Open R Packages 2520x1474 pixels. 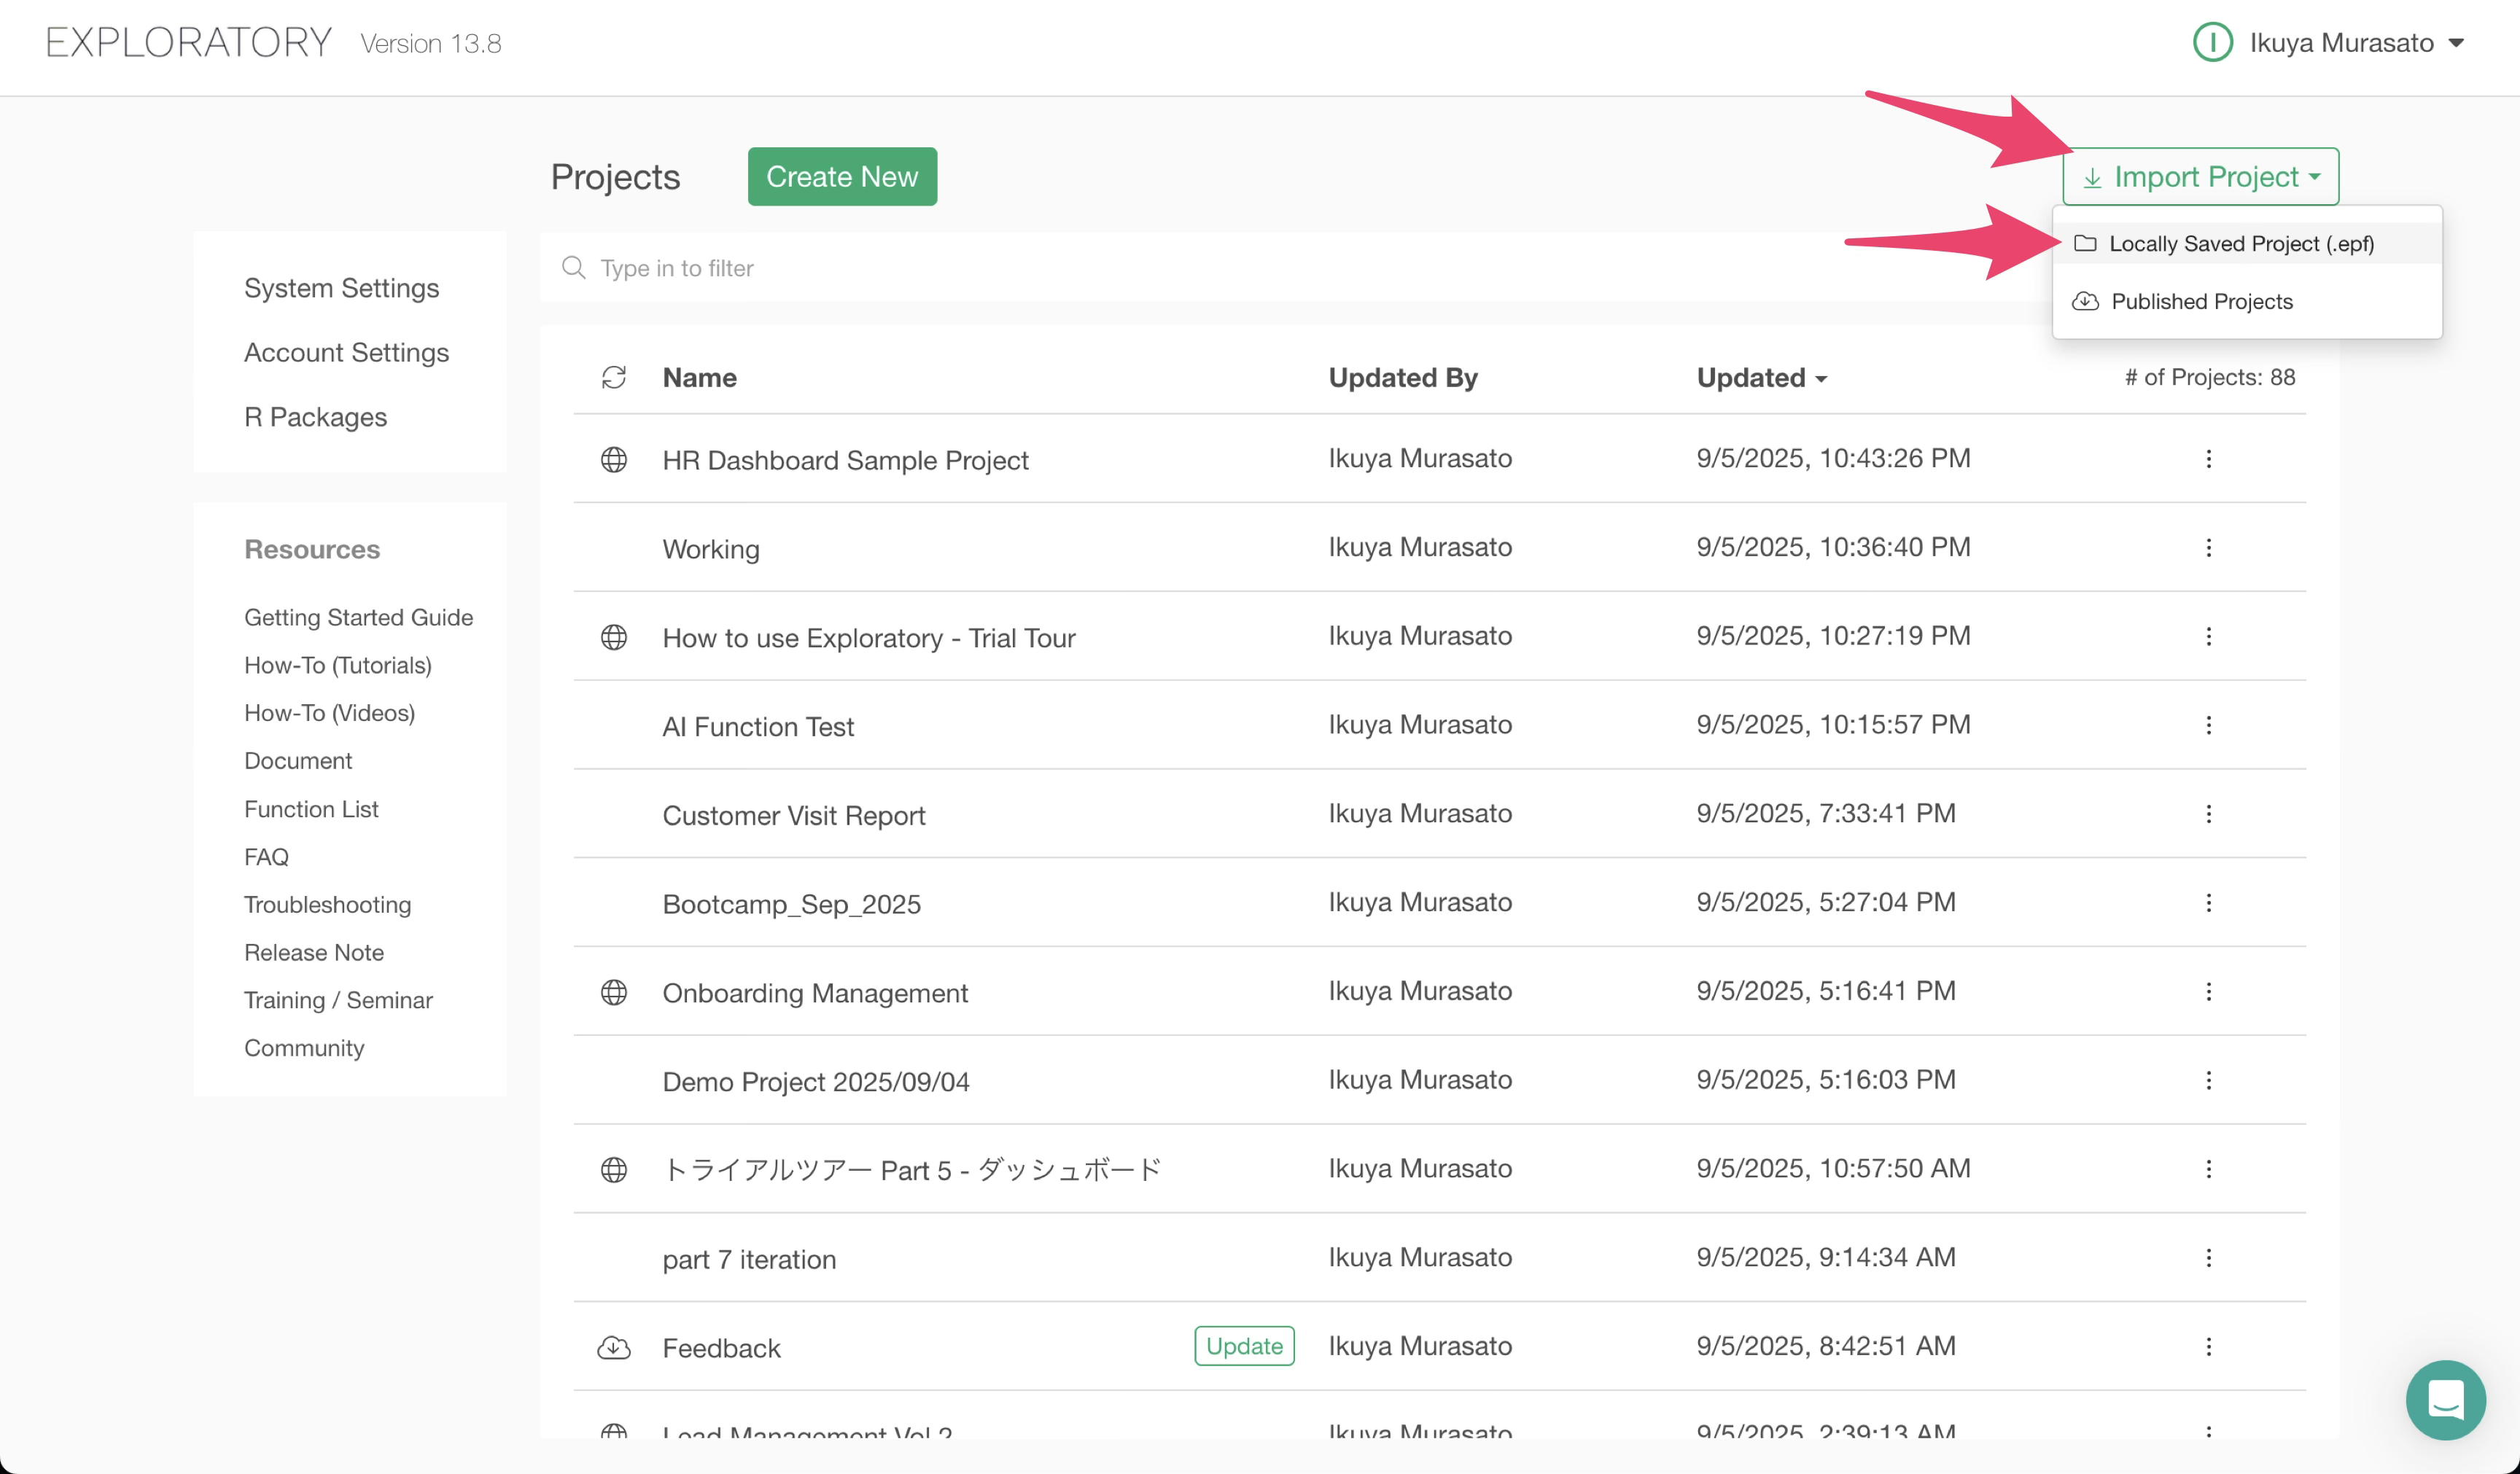pos(315,417)
